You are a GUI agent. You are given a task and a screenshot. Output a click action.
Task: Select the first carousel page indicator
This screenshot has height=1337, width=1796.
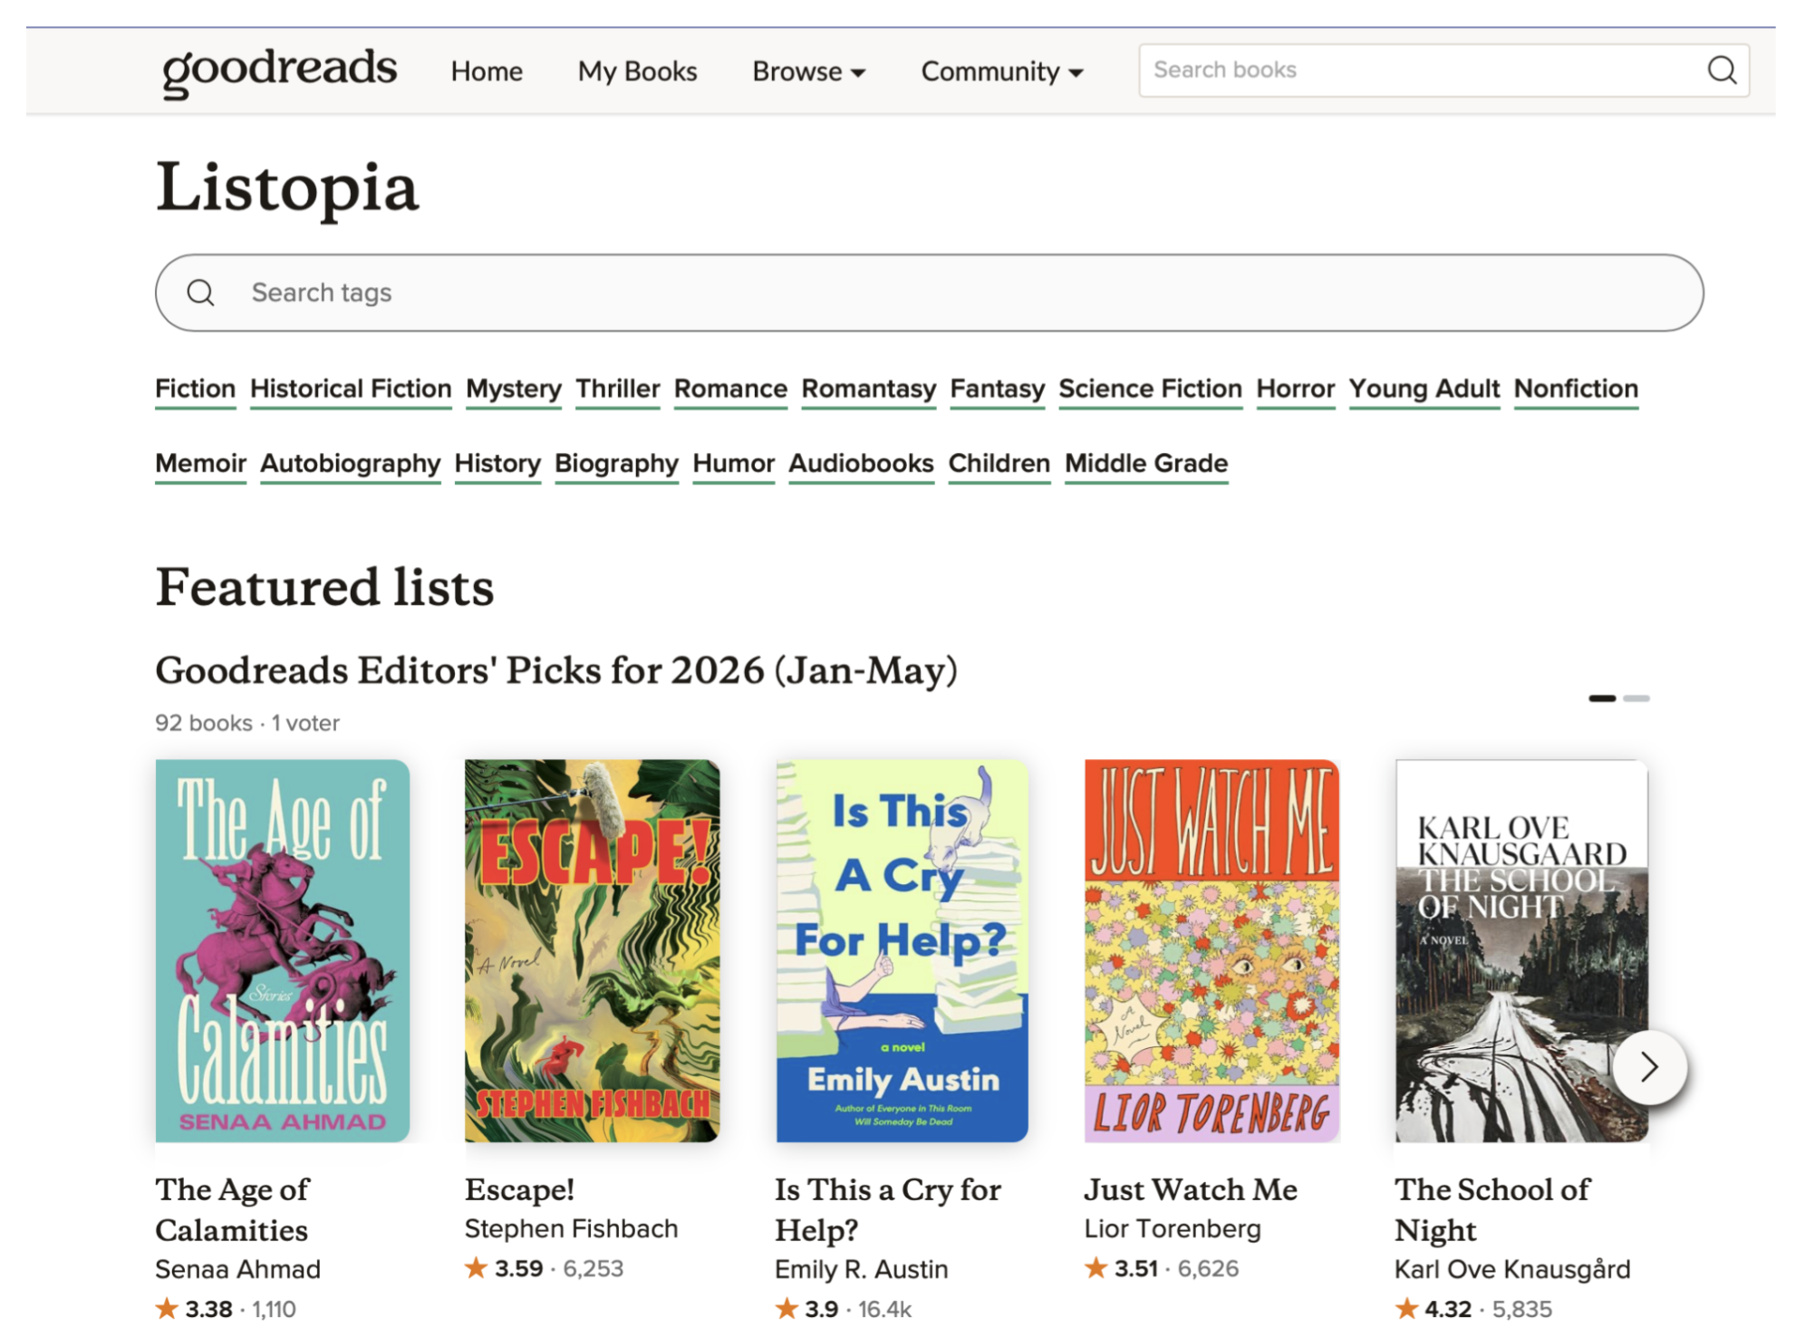(x=1602, y=698)
